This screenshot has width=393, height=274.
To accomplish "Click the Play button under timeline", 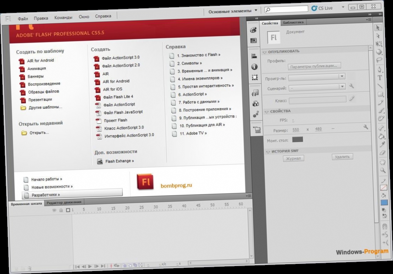I will [x=90, y=266].
